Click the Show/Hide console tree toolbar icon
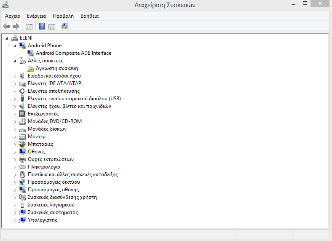The image size is (332, 241). coord(29,27)
